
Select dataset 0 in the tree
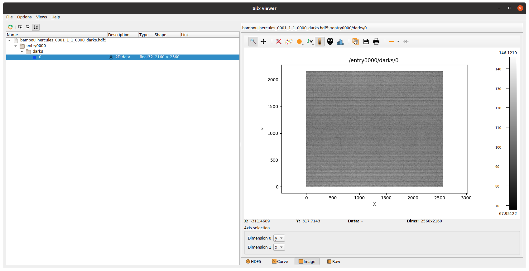click(123, 57)
